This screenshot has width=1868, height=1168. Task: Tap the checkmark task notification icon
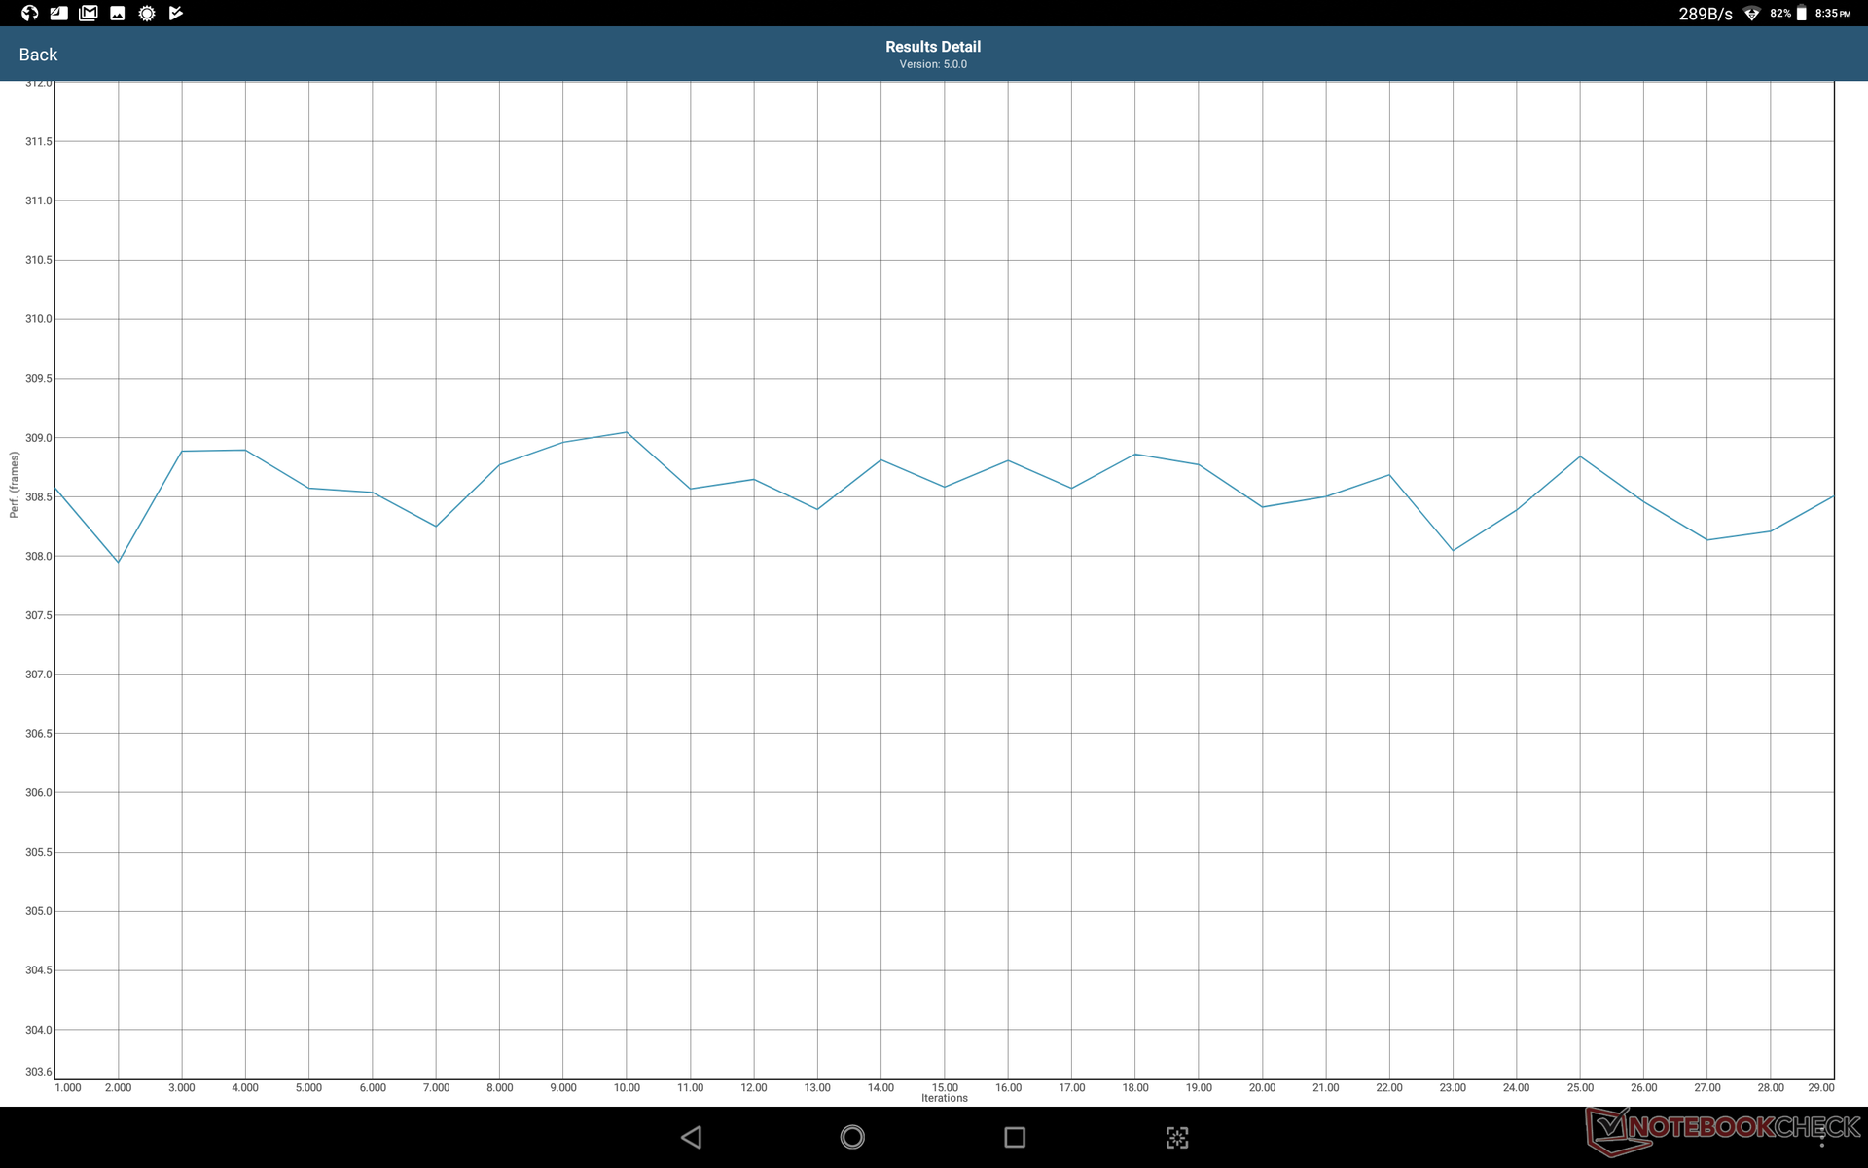pyautogui.click(x=176, y=13)
